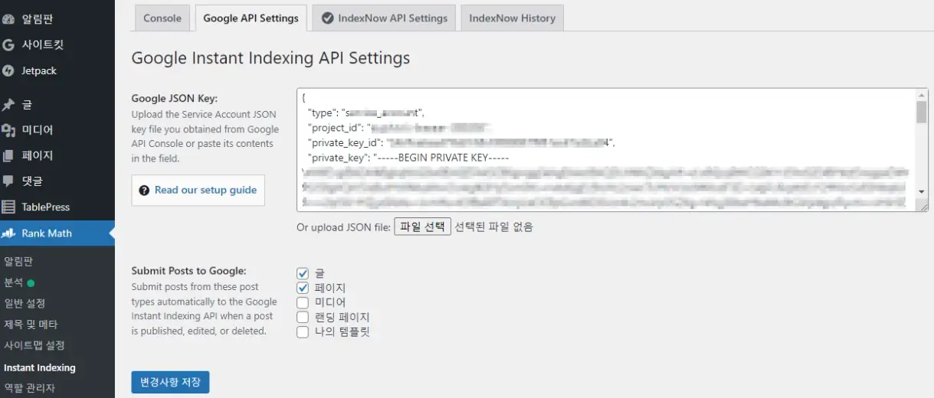Open the 댓글 menu item
The image size is (934, 398).
click(57, 181)
